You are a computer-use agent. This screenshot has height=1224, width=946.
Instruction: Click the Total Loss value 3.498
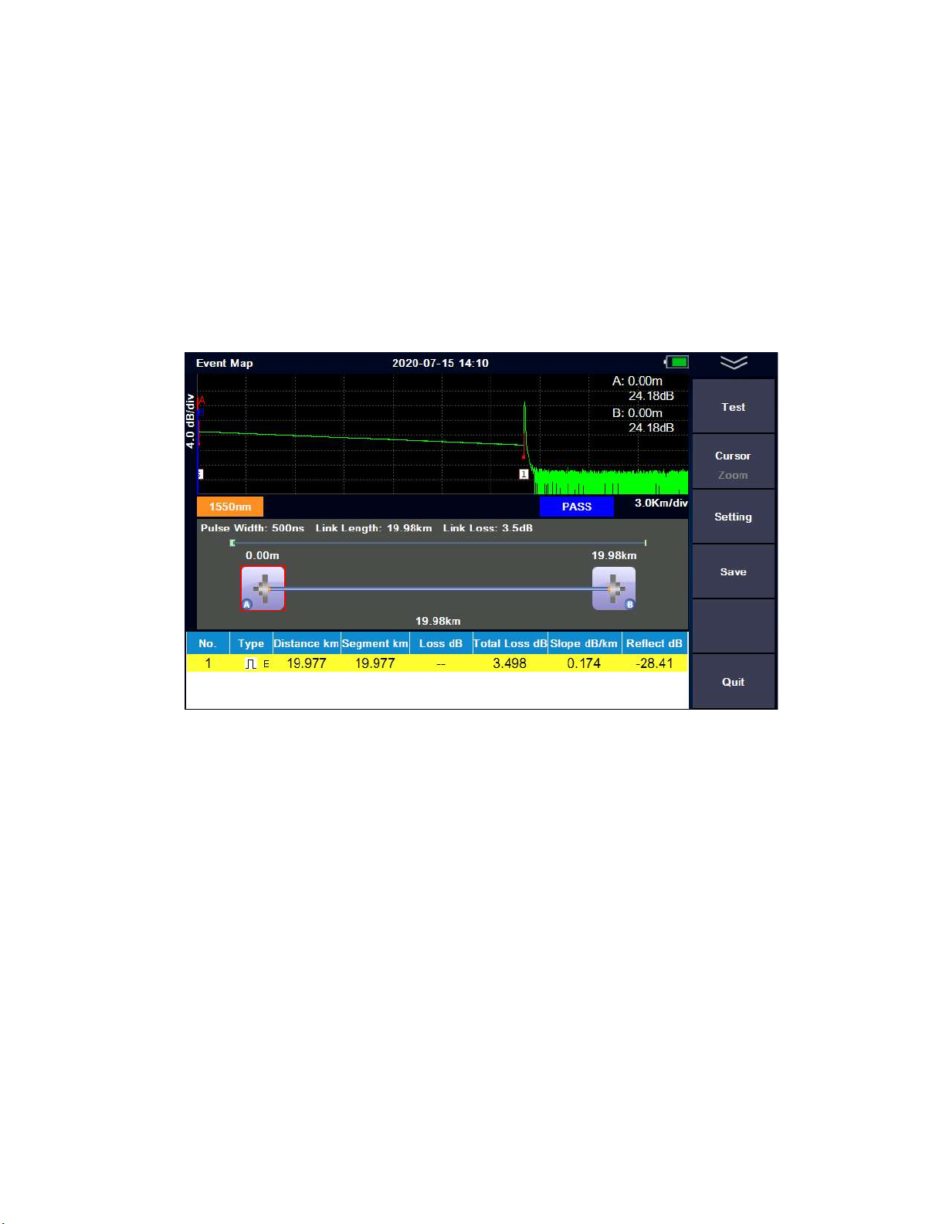(x=510, y=663)
